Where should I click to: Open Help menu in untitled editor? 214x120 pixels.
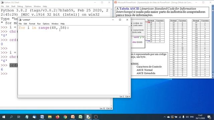(x=63, y=24)
